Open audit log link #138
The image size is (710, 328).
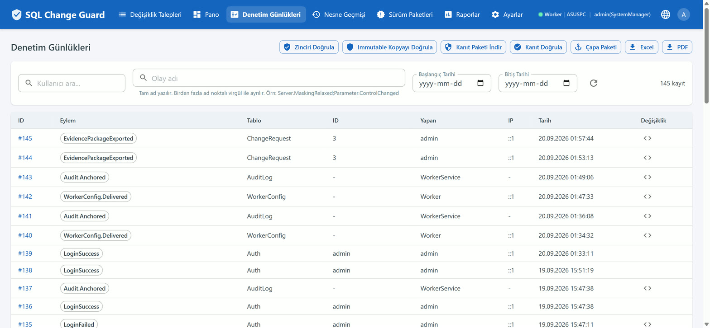(x=25, y=270)
